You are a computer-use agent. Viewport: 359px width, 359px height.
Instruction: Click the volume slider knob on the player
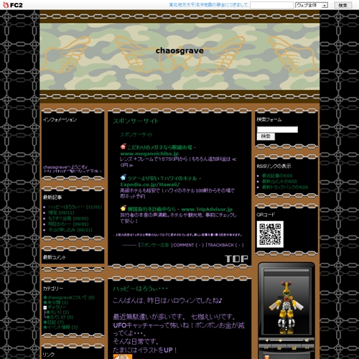280,340
